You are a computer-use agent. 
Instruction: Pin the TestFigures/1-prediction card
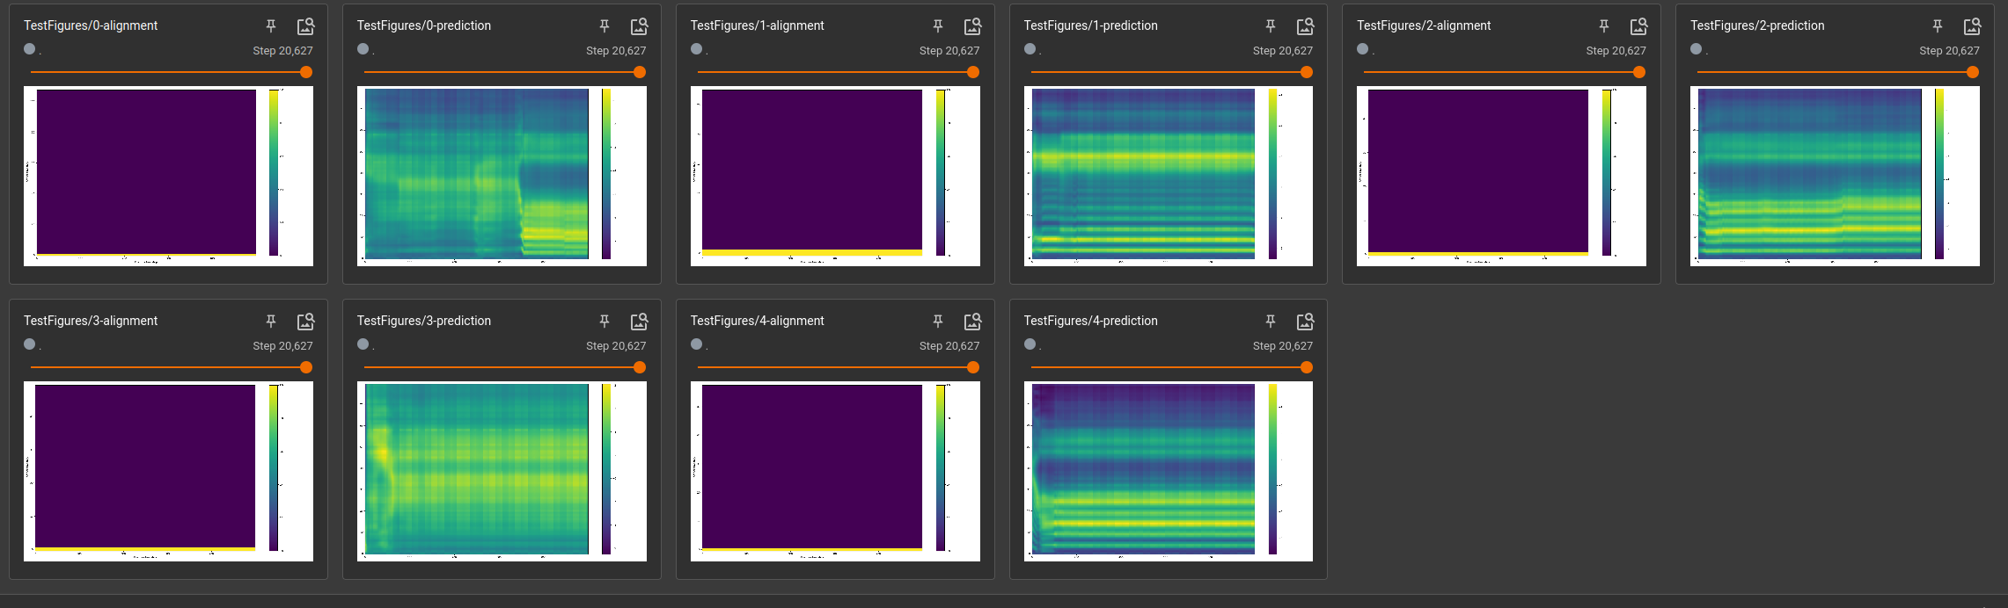coord(1271,26)
